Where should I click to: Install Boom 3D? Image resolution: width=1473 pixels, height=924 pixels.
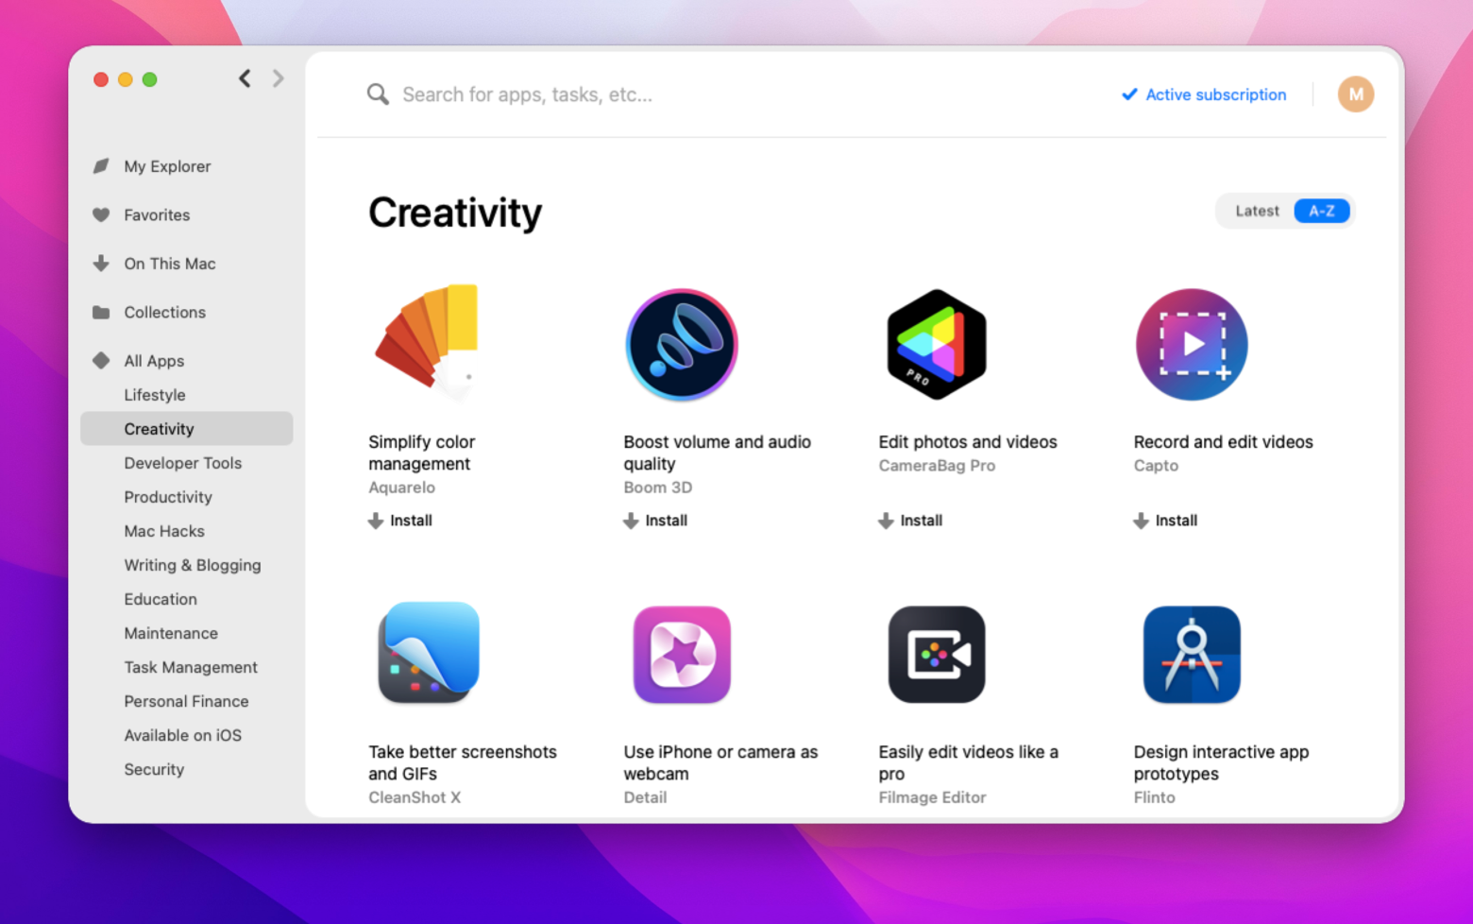[x=655, y=521]
